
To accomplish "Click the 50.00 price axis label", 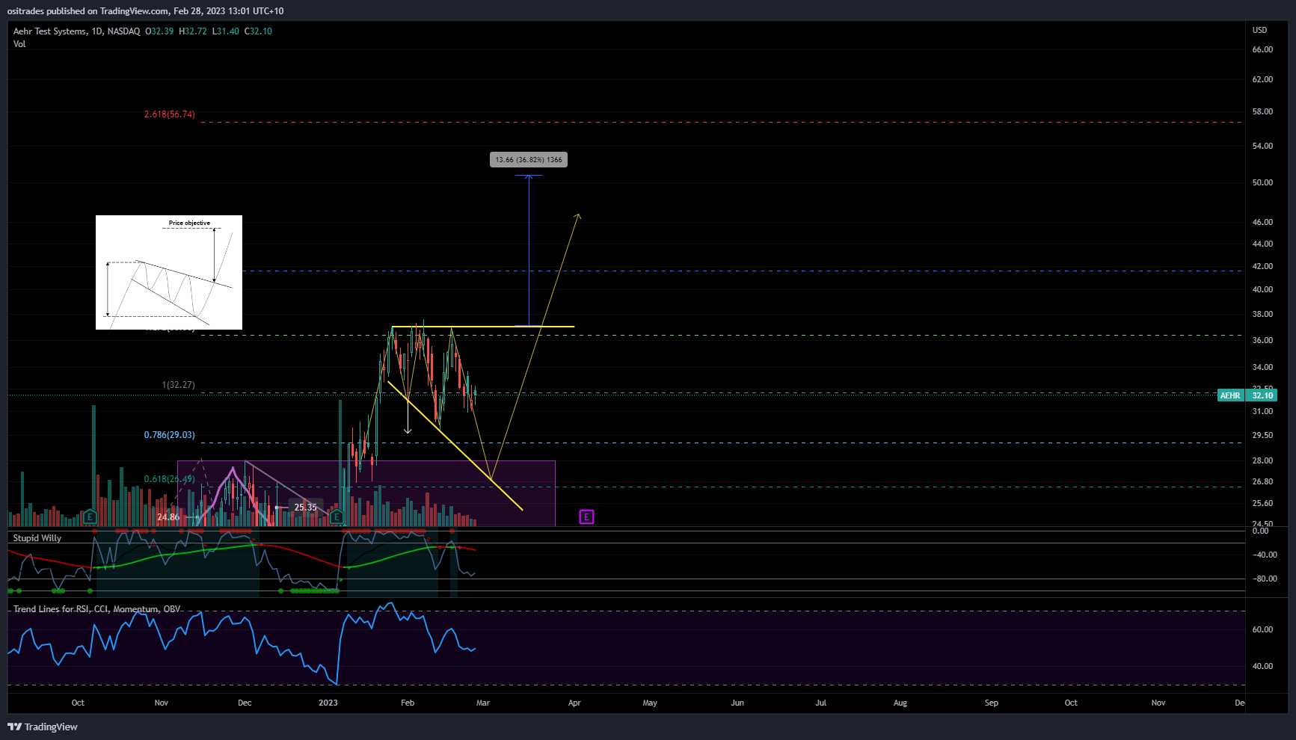I will pyautogui.click(x=1262, y=182).
